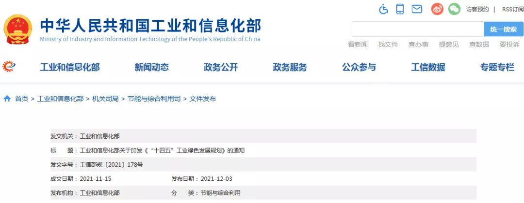Open 新闻动态 navigation menu
This screenshot has height=203, width=524.
152,68
